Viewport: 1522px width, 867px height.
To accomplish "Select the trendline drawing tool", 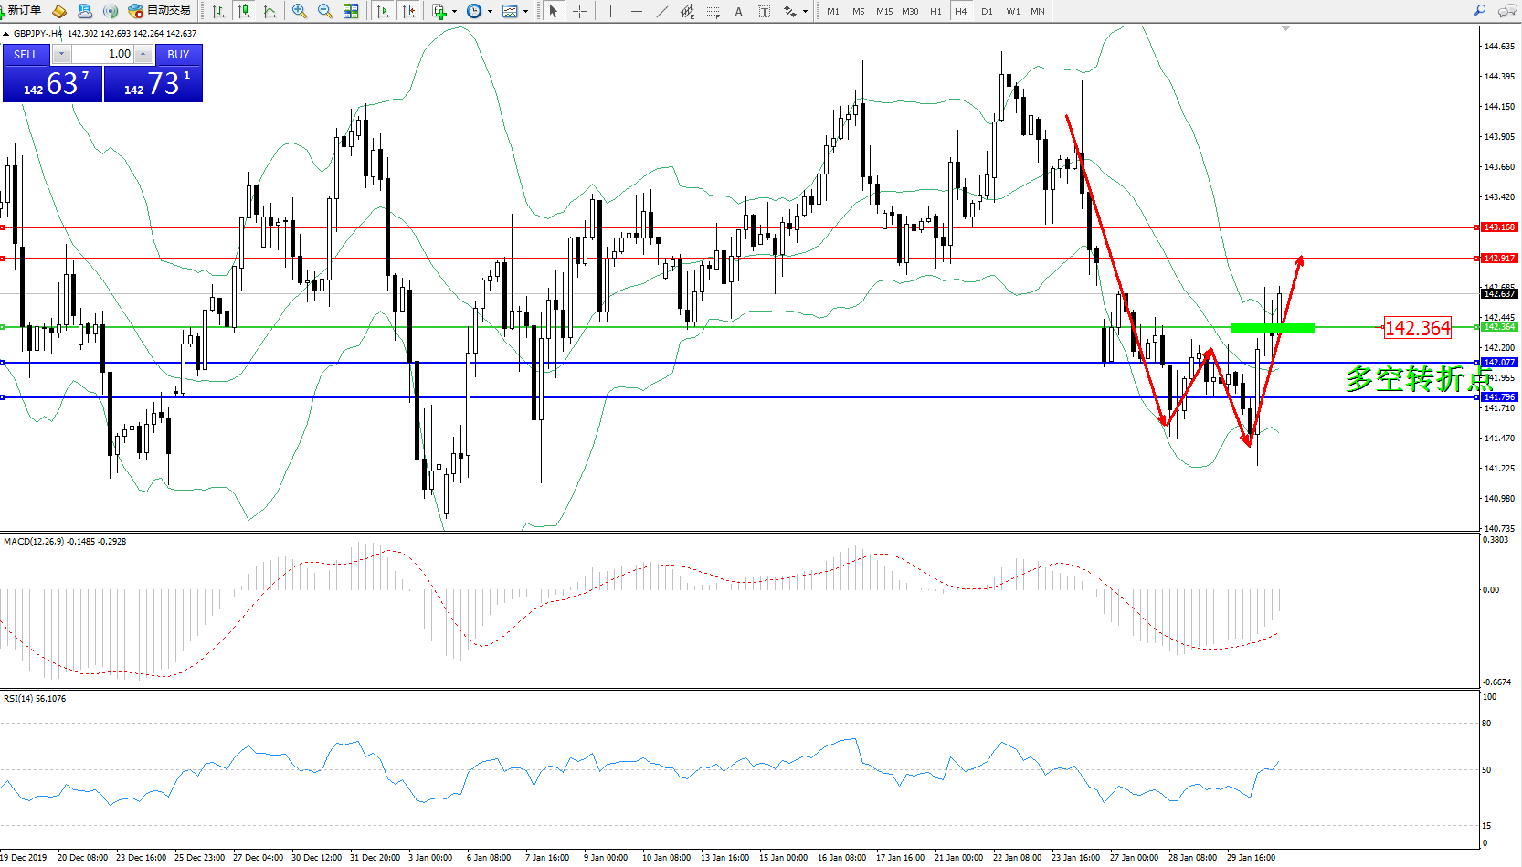I will [x=661, y=11].
